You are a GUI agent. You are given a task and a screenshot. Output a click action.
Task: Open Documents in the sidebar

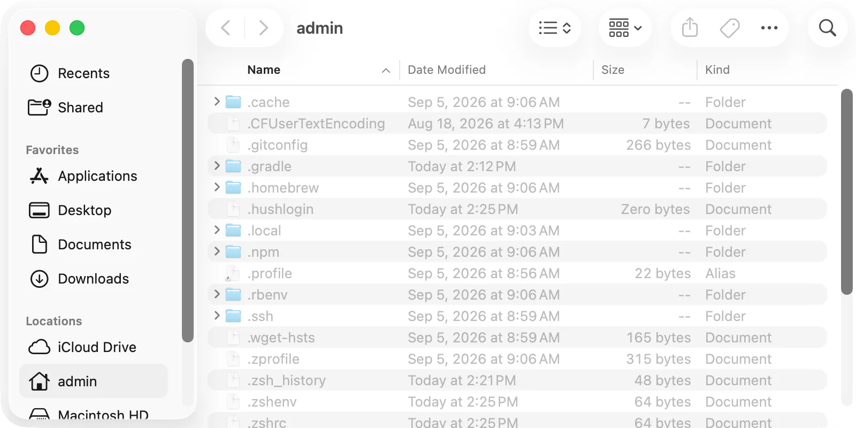pos(94,244)
